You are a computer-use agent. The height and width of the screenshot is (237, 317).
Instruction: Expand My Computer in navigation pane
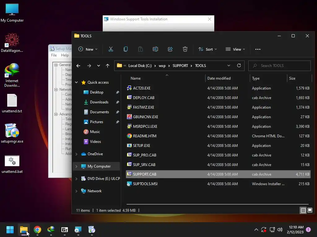tap(76, 166)
